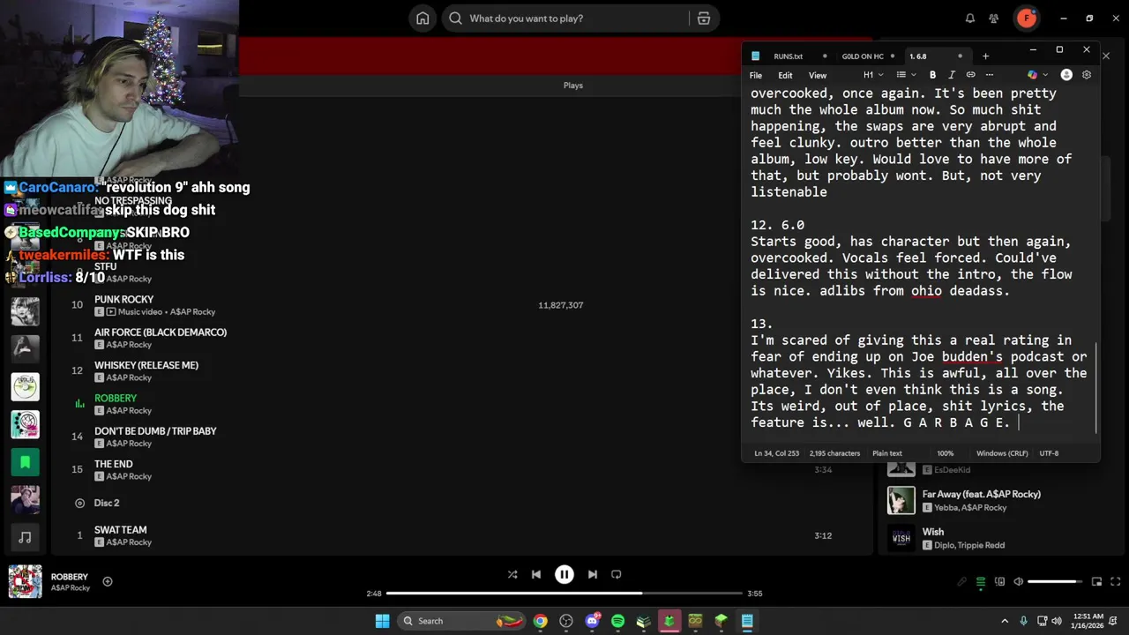Open Spotify notifications bell
This screenshot has width=1129, height=635.
[x=970, y=19]
